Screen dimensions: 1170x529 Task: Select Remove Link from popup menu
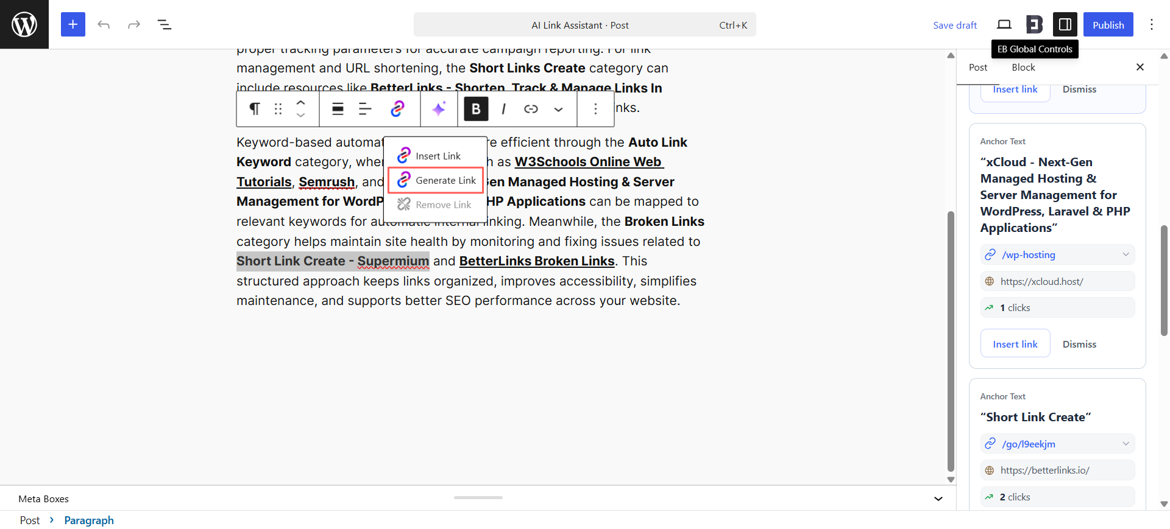[436, 205]
